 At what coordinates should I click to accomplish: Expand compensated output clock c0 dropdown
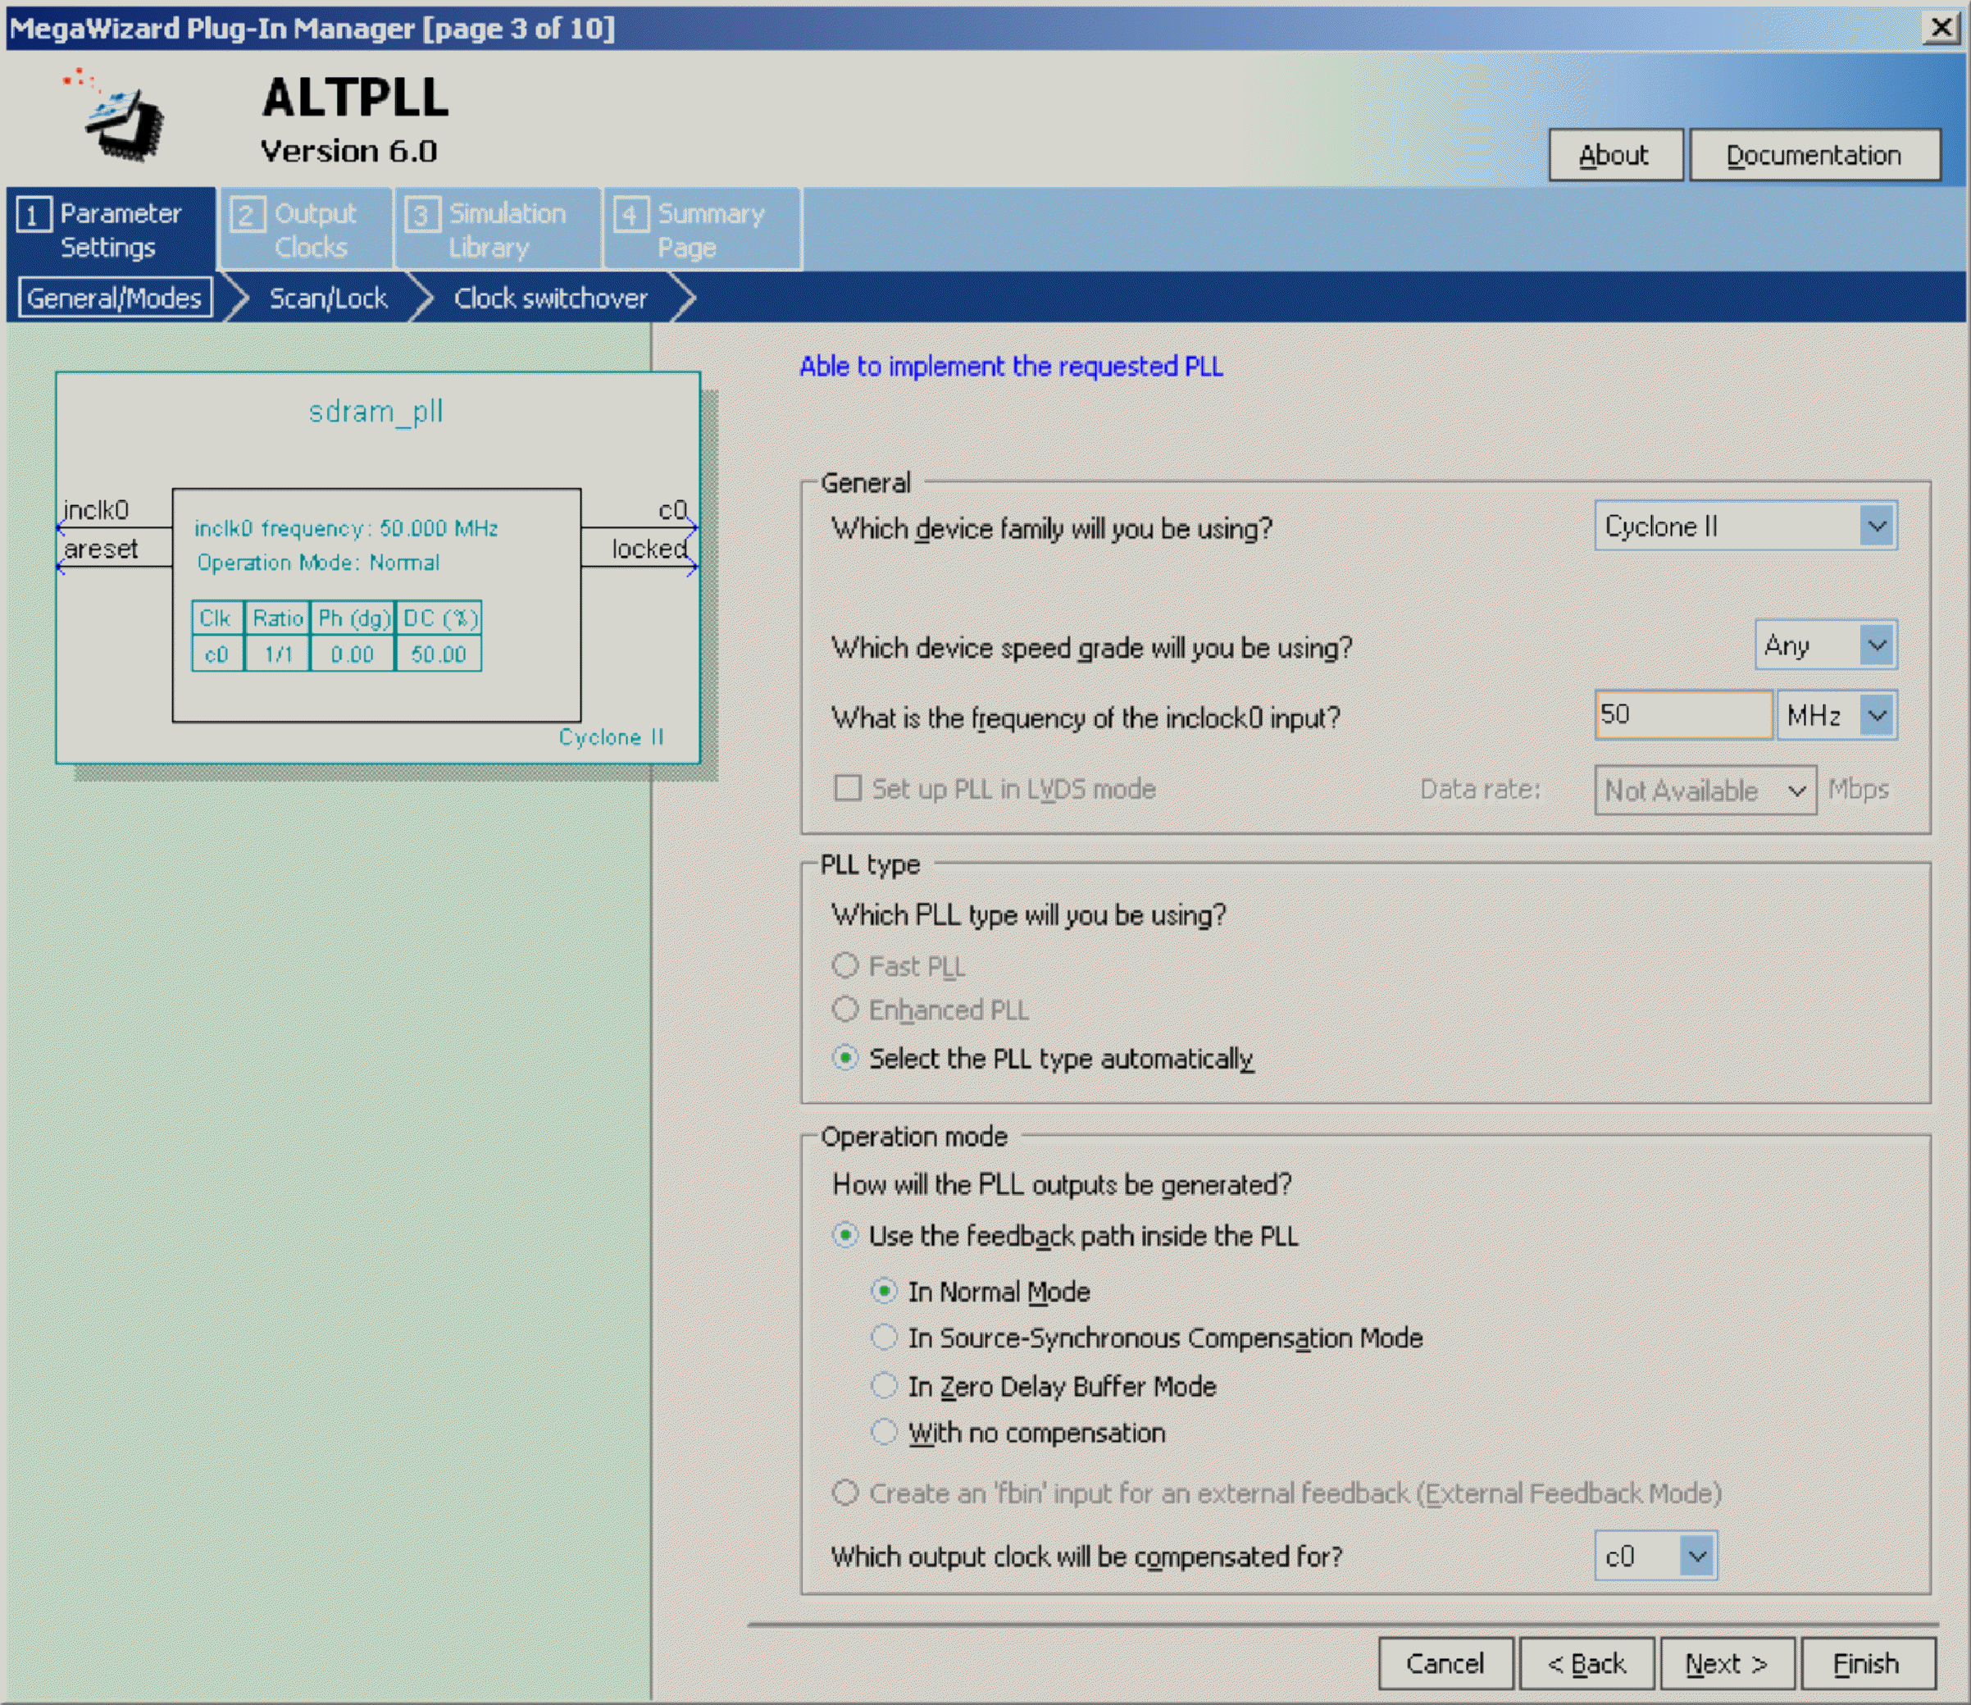pos(1696,1557)
